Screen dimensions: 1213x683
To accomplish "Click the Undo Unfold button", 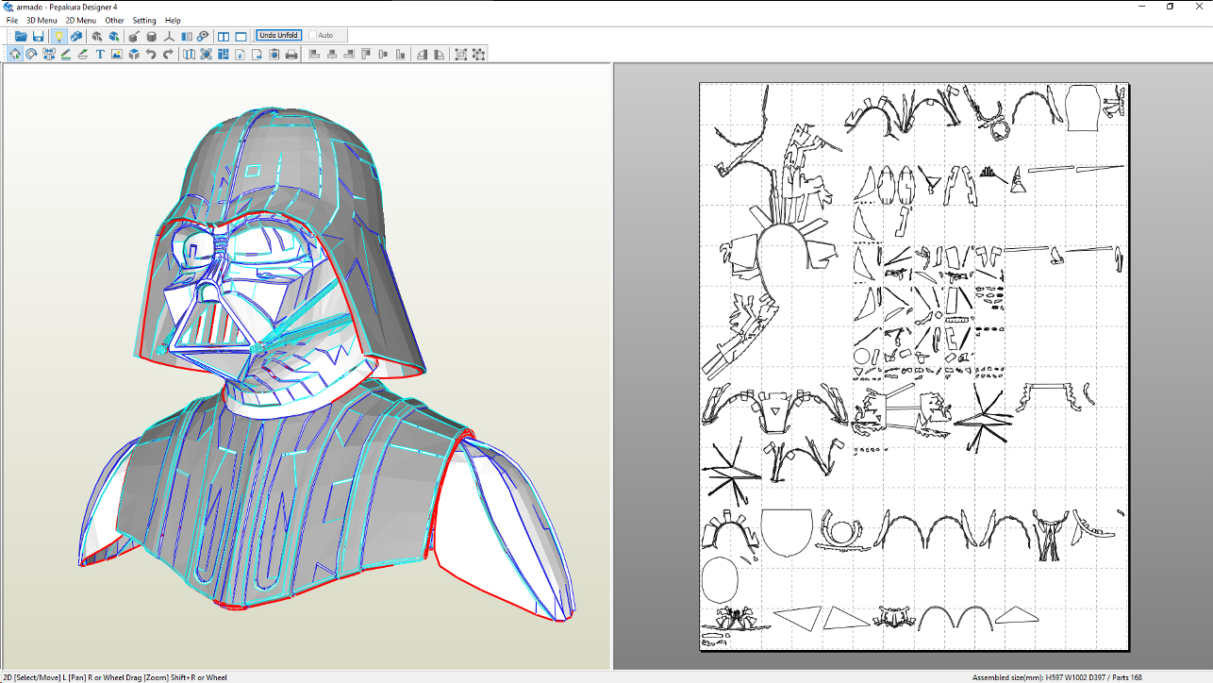I will 279,35.
